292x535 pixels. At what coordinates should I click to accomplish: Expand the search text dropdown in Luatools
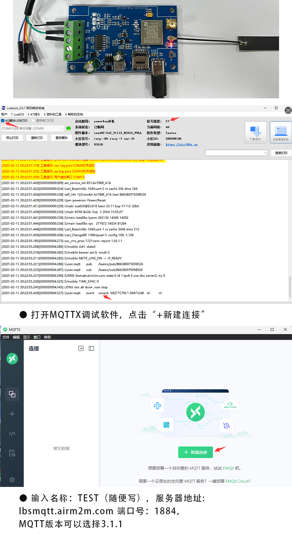(265, 153)
